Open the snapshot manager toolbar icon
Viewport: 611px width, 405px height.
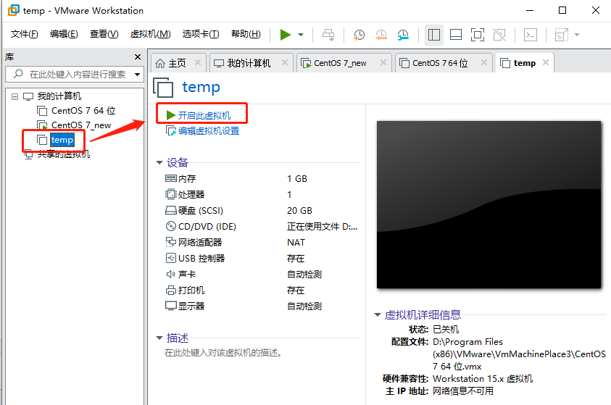tap(403, 35)
